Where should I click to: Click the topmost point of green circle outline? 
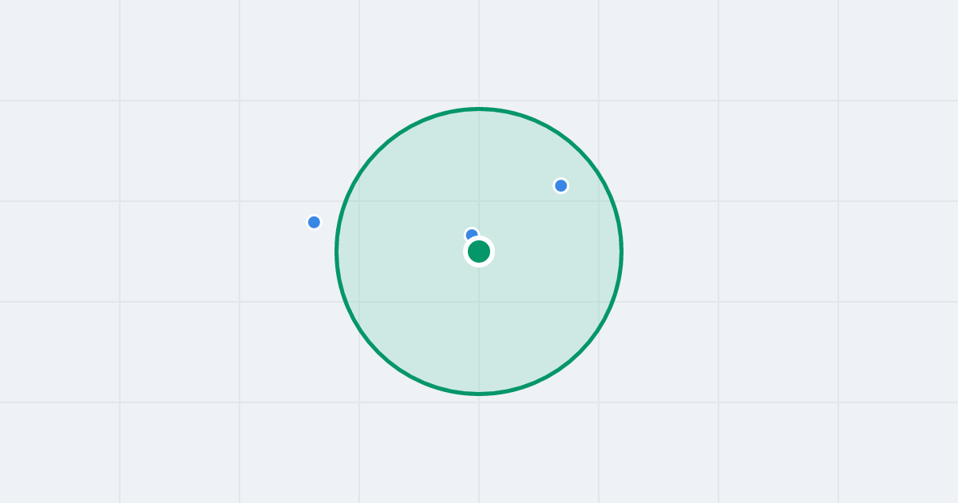[479, 109]
